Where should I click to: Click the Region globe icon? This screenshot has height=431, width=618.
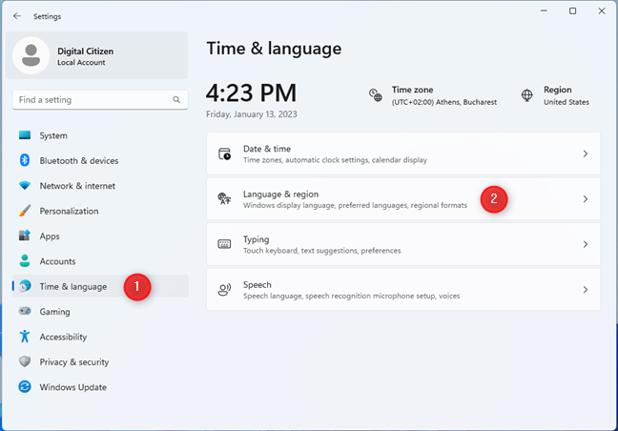click(527, 95)
